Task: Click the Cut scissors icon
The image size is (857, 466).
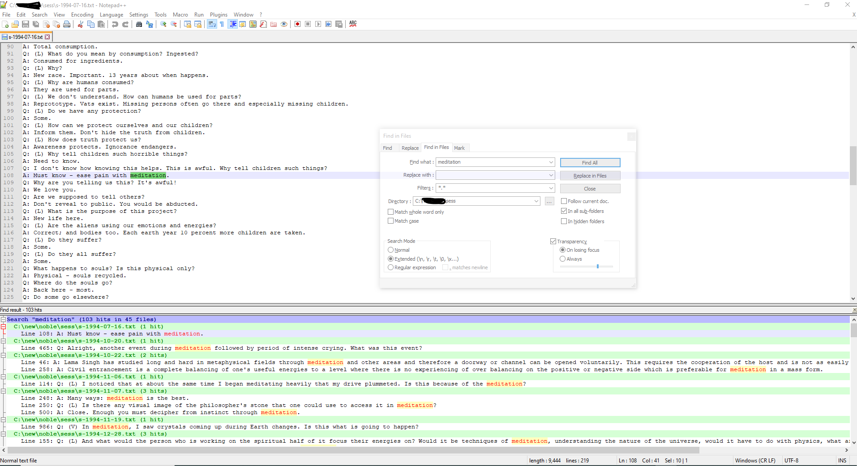Action: tap(81, 24)
